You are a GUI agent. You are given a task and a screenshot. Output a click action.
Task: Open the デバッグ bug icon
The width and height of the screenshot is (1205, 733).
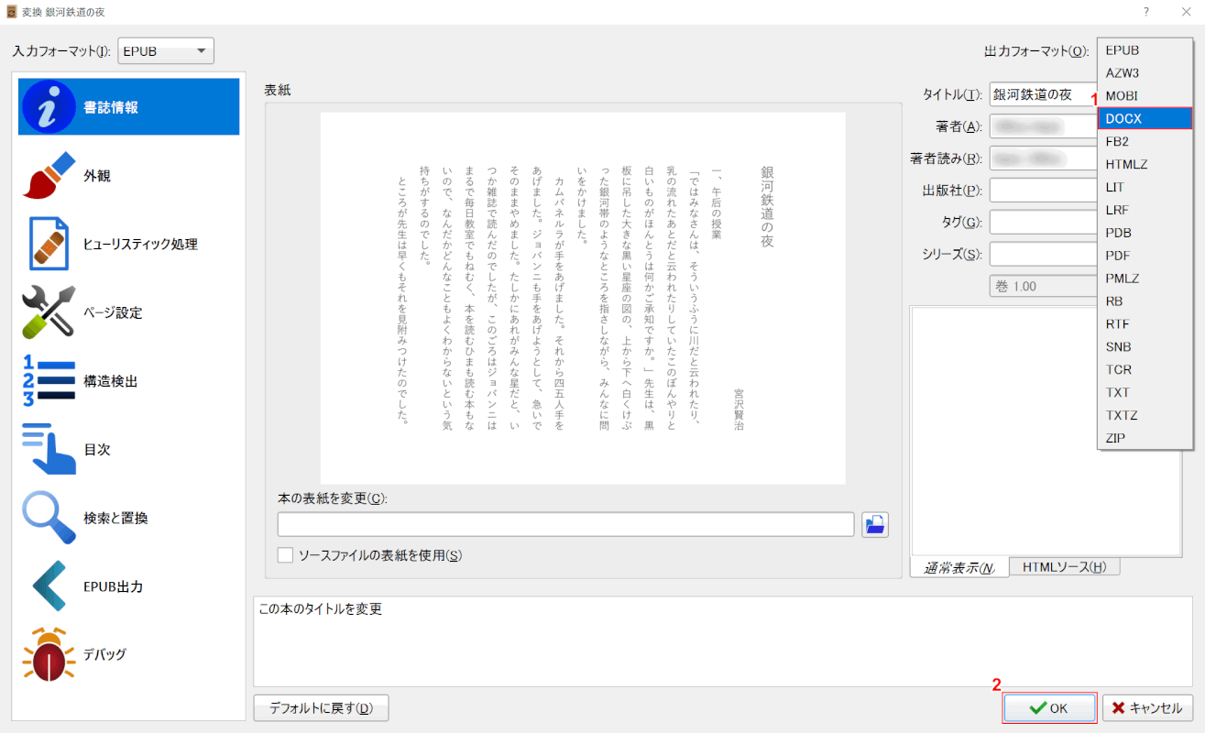coord(49,654)
